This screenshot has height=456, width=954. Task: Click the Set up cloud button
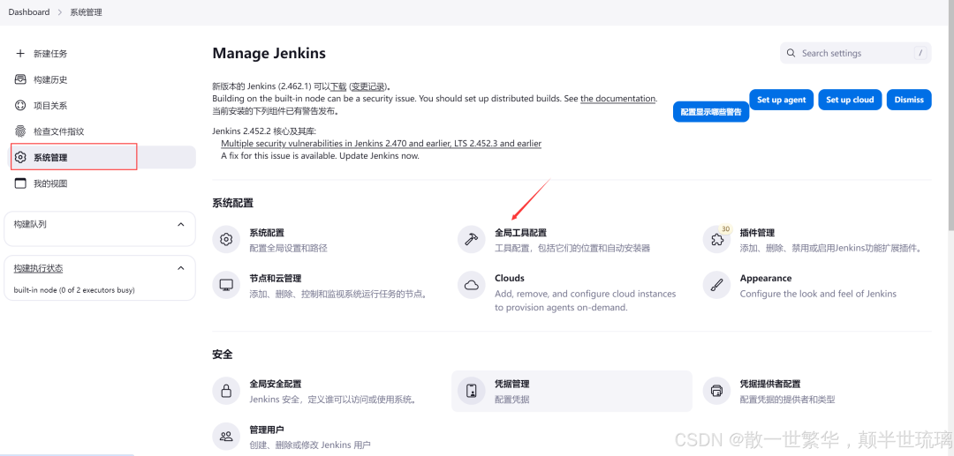(850, 100)
